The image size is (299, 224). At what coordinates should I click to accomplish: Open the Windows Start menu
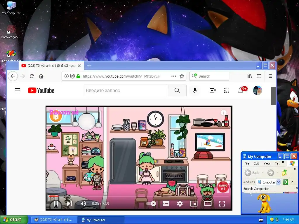pyautogui.click(x=14, y=220)
